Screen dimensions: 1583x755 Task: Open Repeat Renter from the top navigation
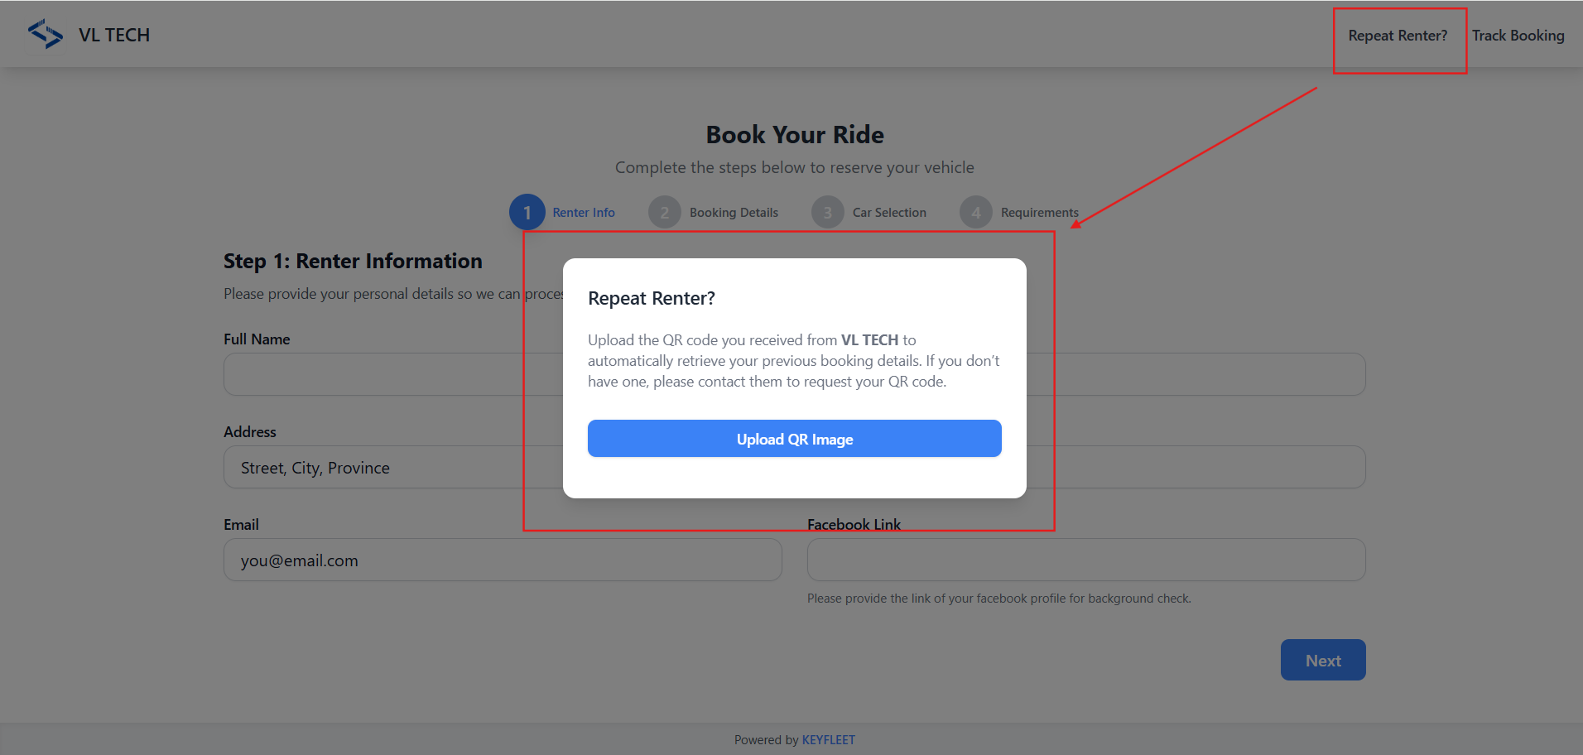[1398, 36]
